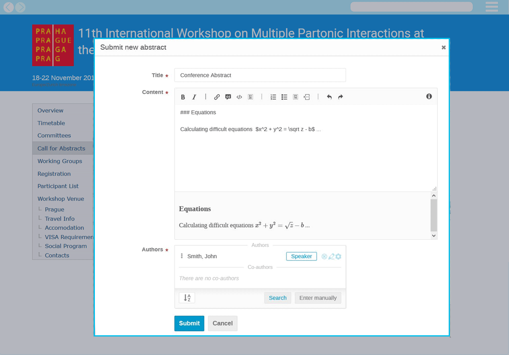Toggle bold formatting in content editor

pyautogui.click(x=183, y=97)
